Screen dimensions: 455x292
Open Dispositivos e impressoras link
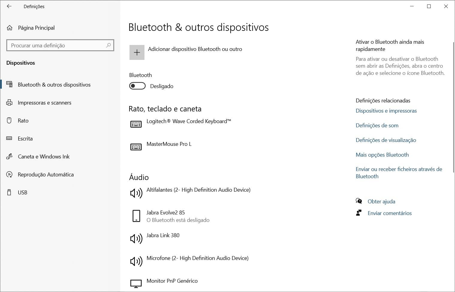(386, 111)
